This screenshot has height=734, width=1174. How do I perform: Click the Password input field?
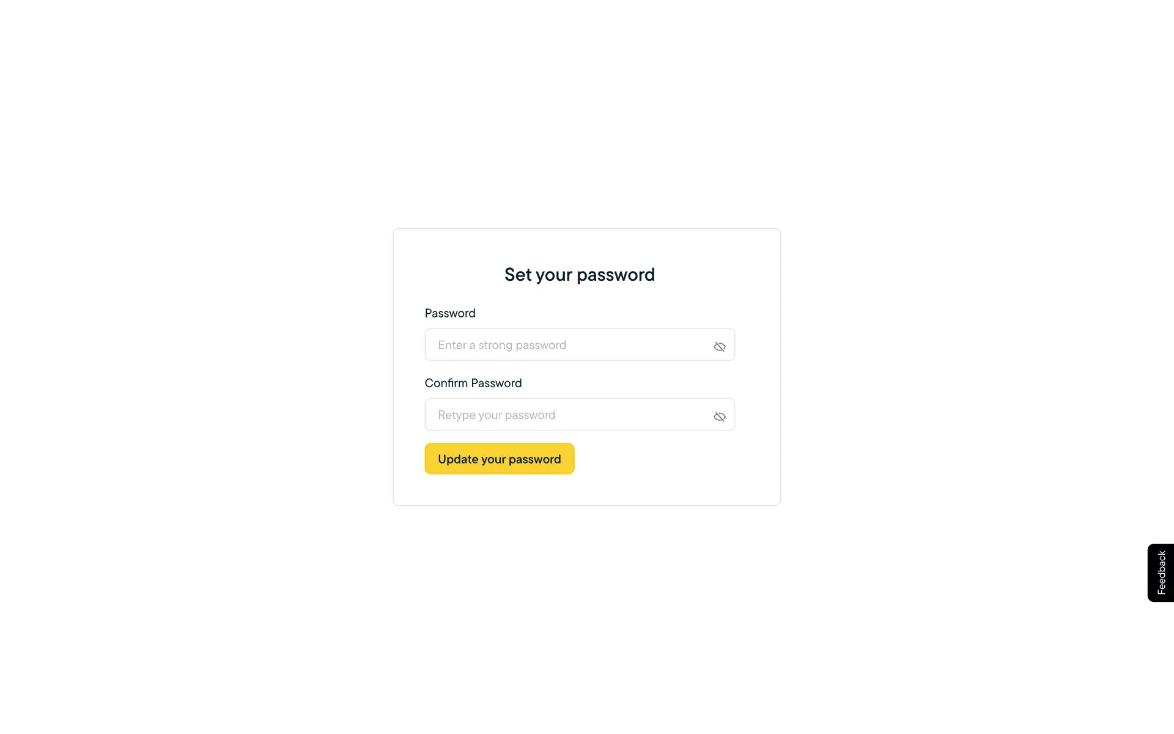point(569,345)
